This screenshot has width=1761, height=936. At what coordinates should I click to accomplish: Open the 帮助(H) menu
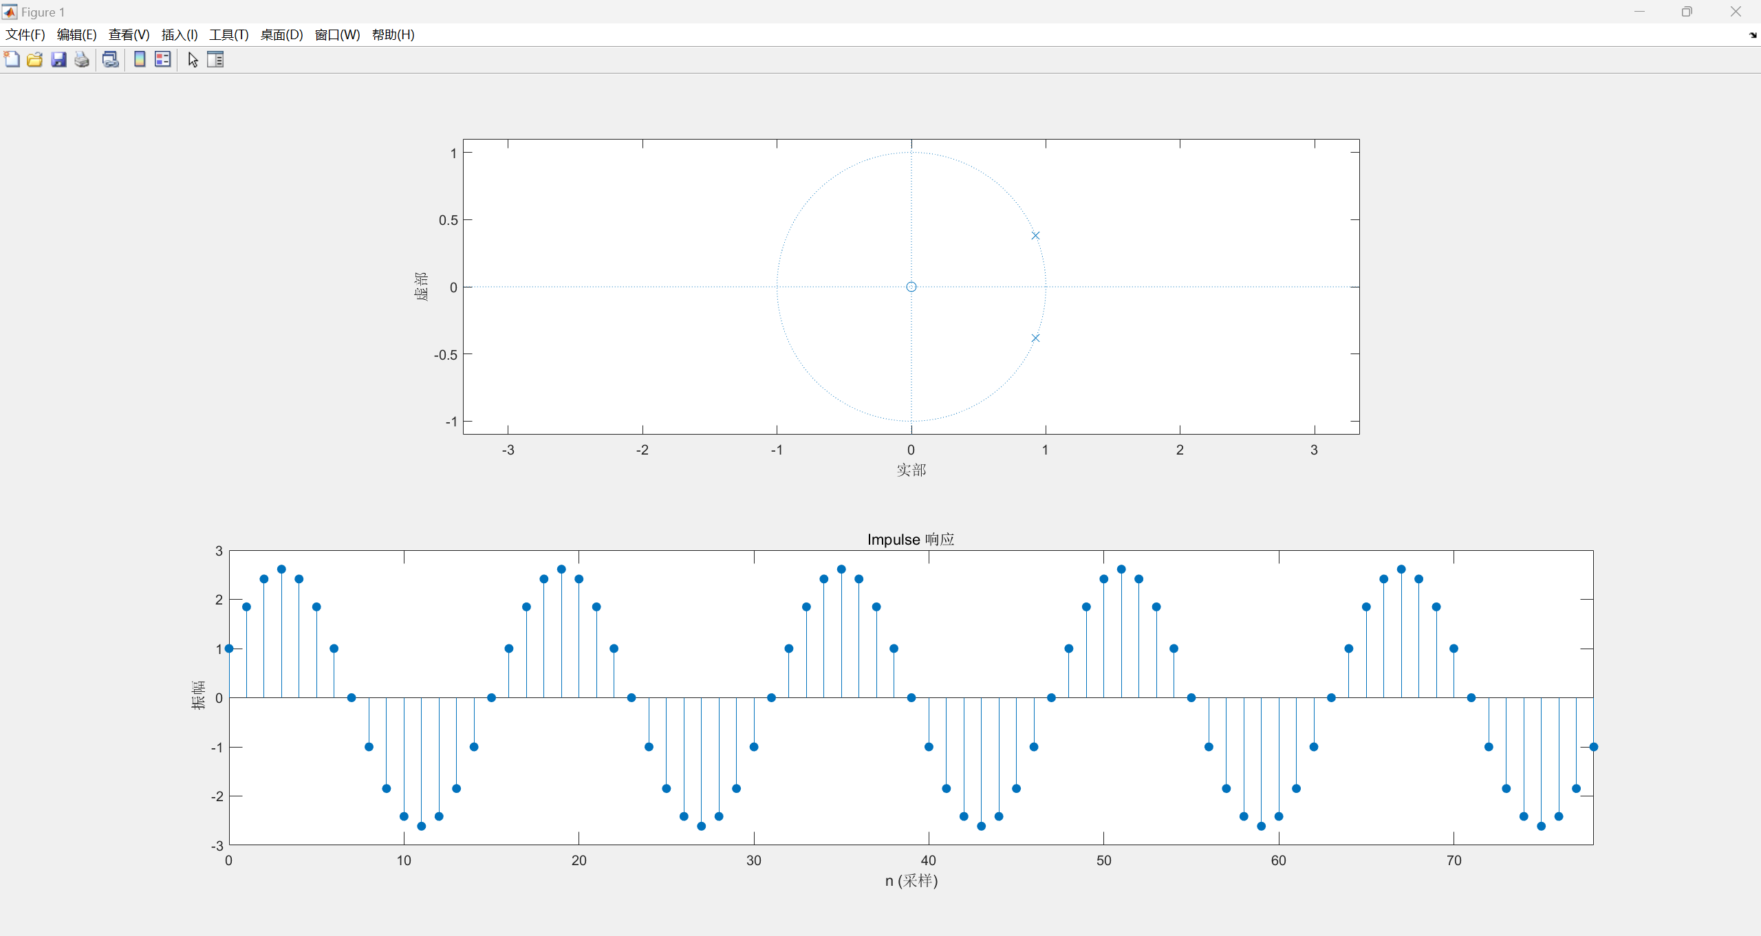(393, 34)
